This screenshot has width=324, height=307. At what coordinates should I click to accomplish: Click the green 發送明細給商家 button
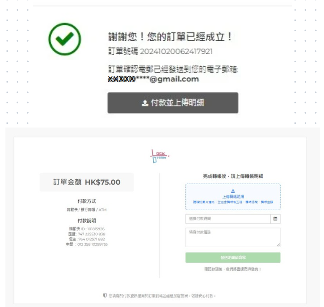[x=233, y=257]
